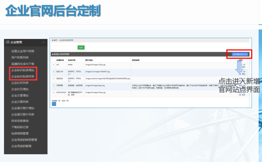Go to 企业标识标语列表 in sidebar
Image resolution: width=262 pixels, height=162 pixels.
(23, 76)
